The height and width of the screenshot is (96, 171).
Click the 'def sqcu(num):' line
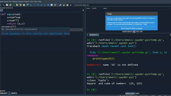point(11,14)
